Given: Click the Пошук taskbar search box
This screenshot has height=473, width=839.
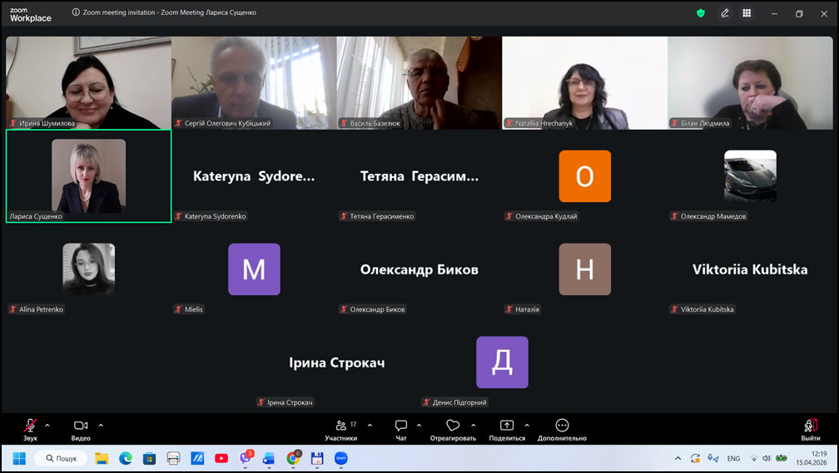Looking at the screenshot, I should (x=61, y=459).
